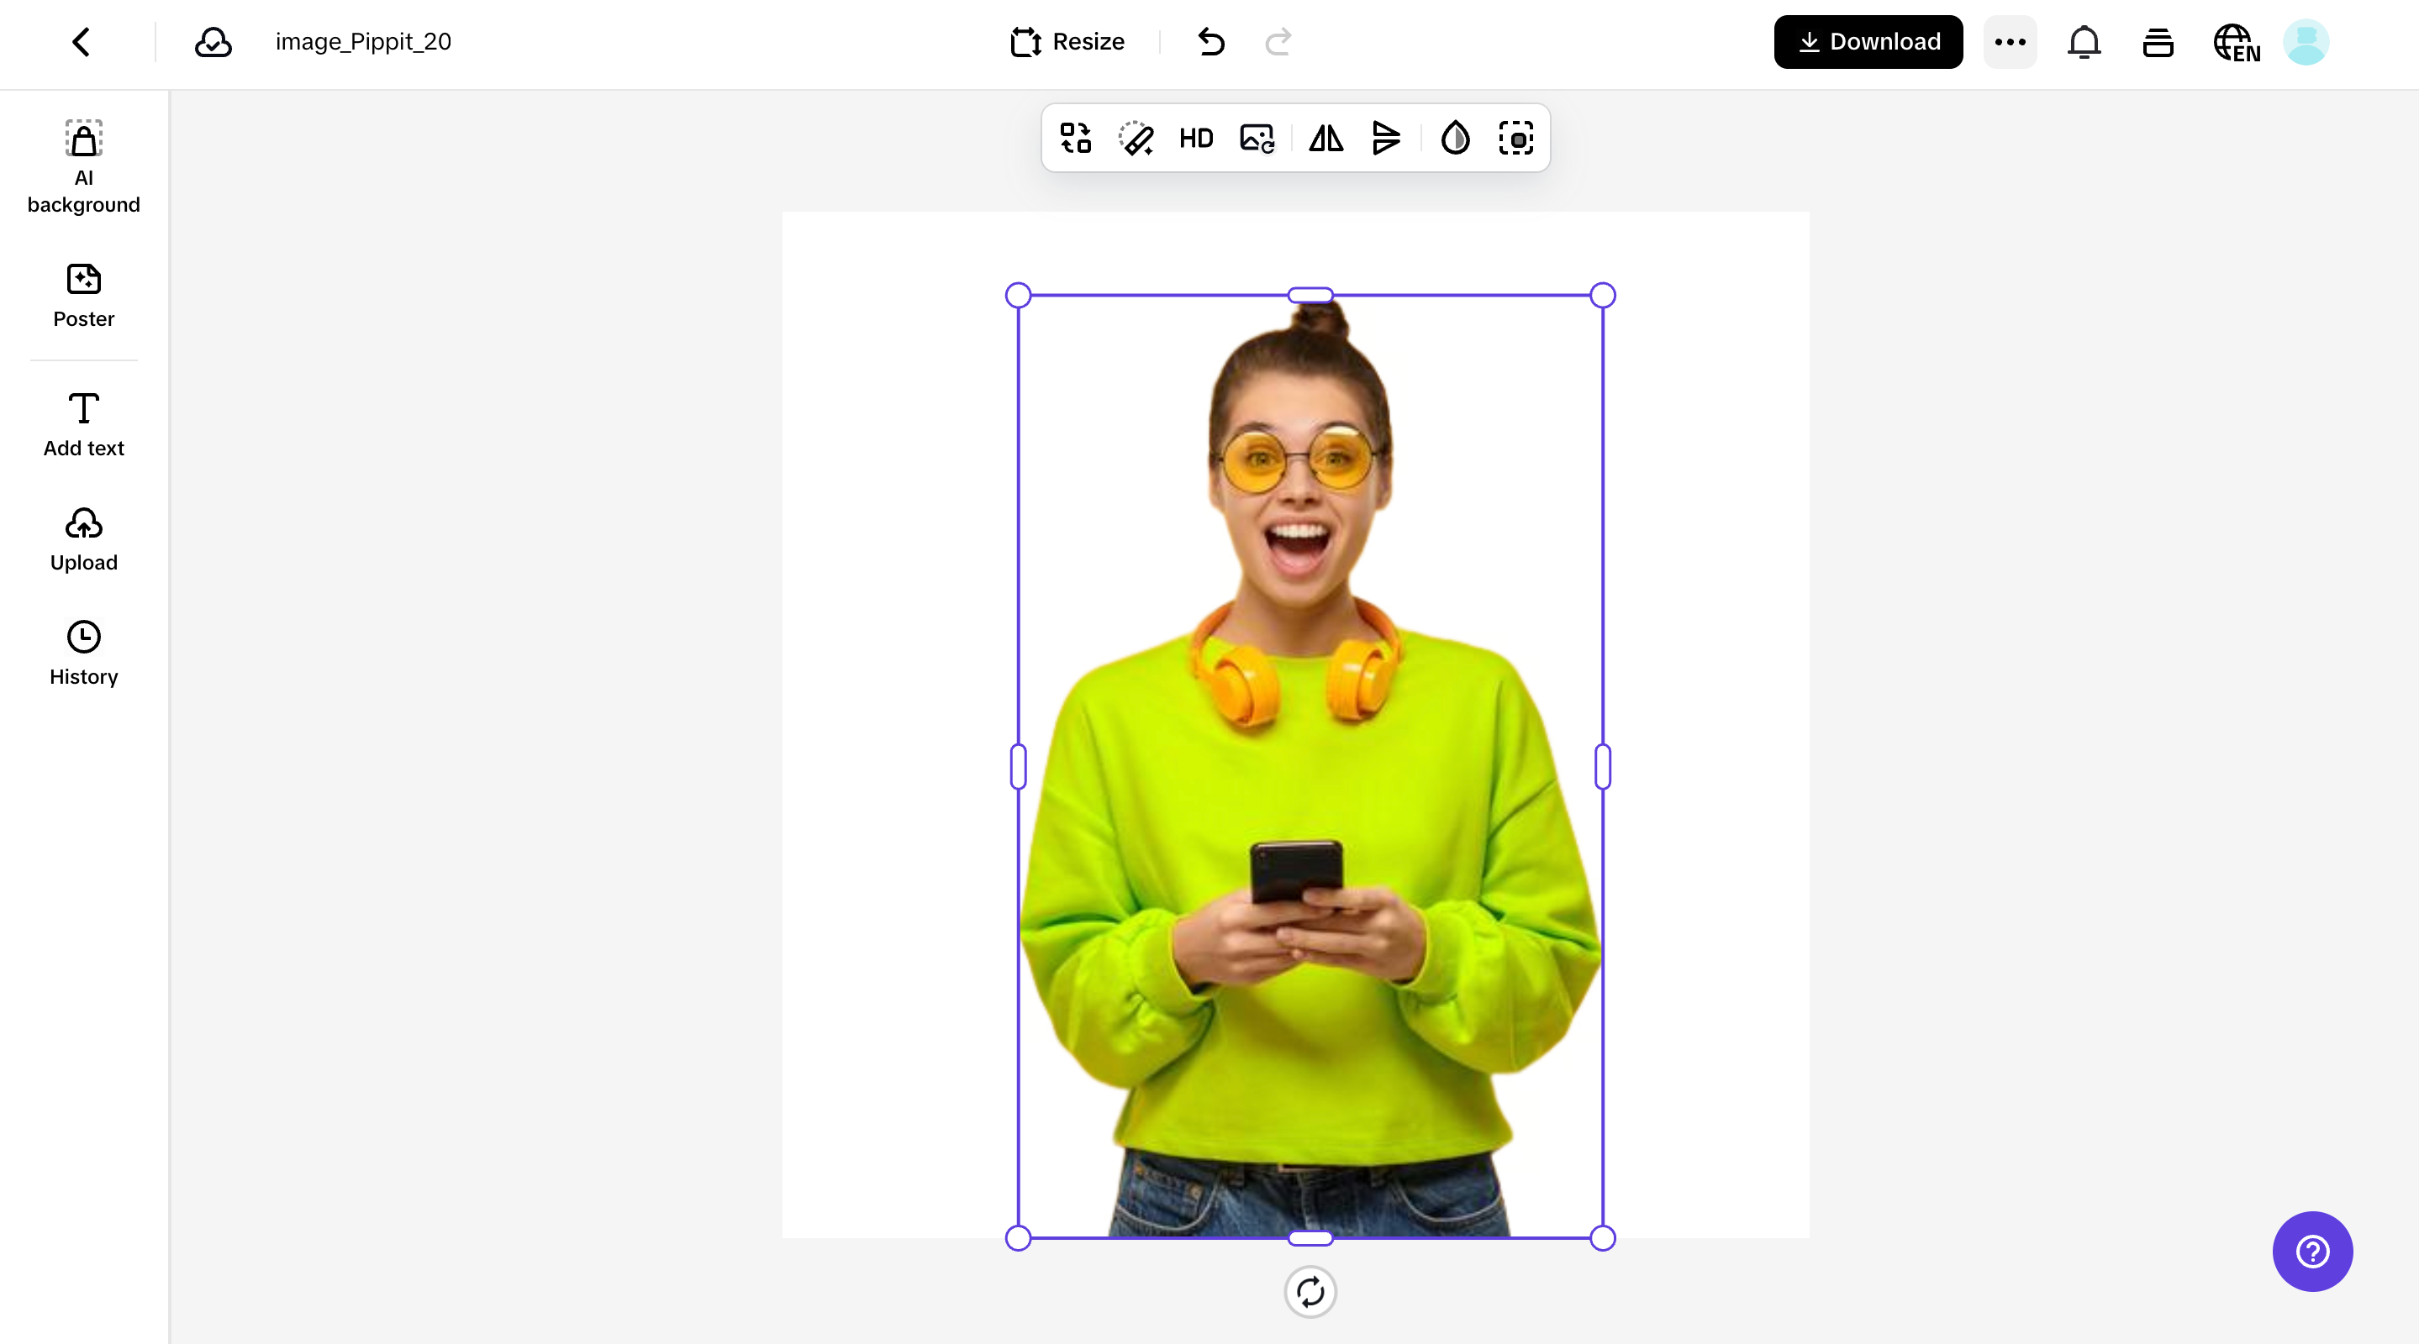
Task: Enhance the image with the HD icon
Action: pos(1195,138)
